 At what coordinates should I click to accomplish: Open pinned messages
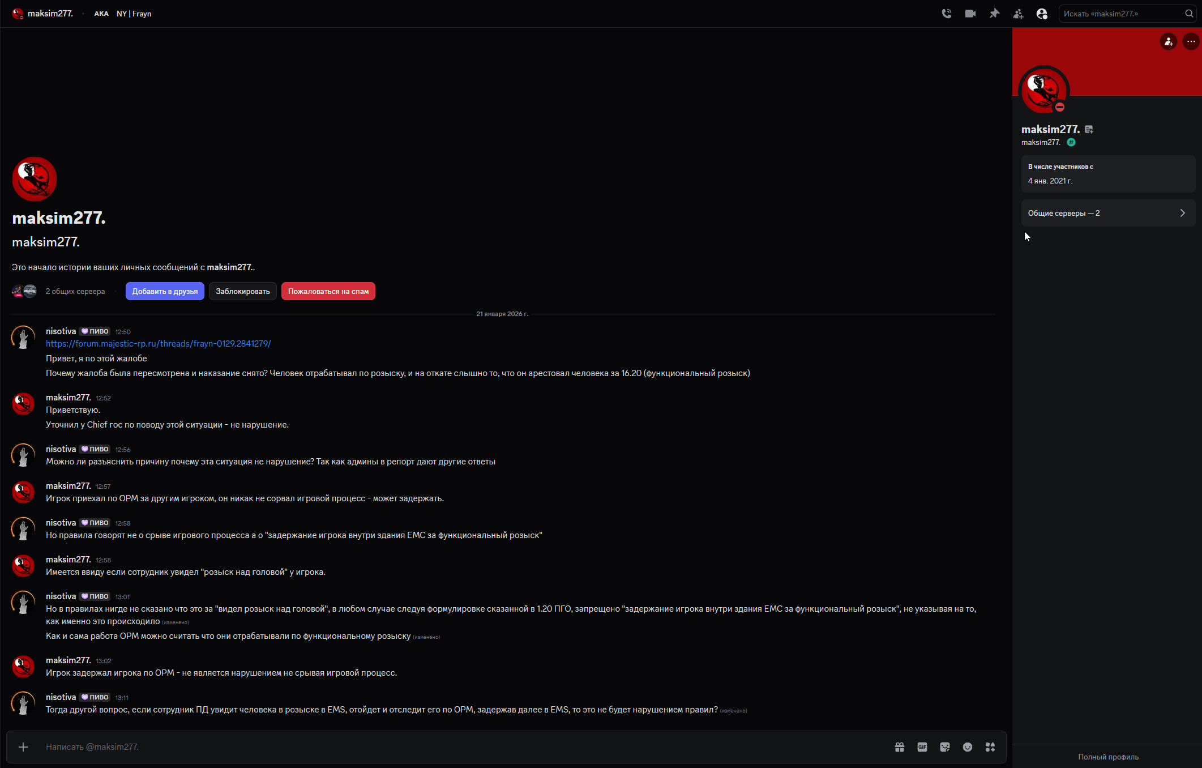click(x=994, y=14)
